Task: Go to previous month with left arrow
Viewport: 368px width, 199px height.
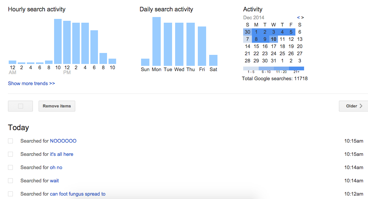Action: (298, 18)
